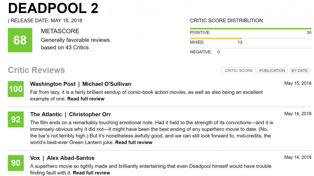
Task: Click critic name Alex Abad-Santos
Action: pos(70,158)
